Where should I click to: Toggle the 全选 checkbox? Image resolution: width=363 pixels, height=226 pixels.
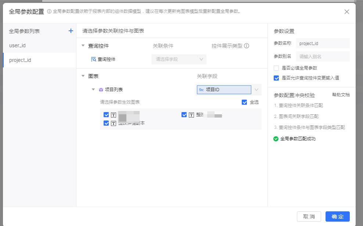pyautogui.click(x=244, y=102)
